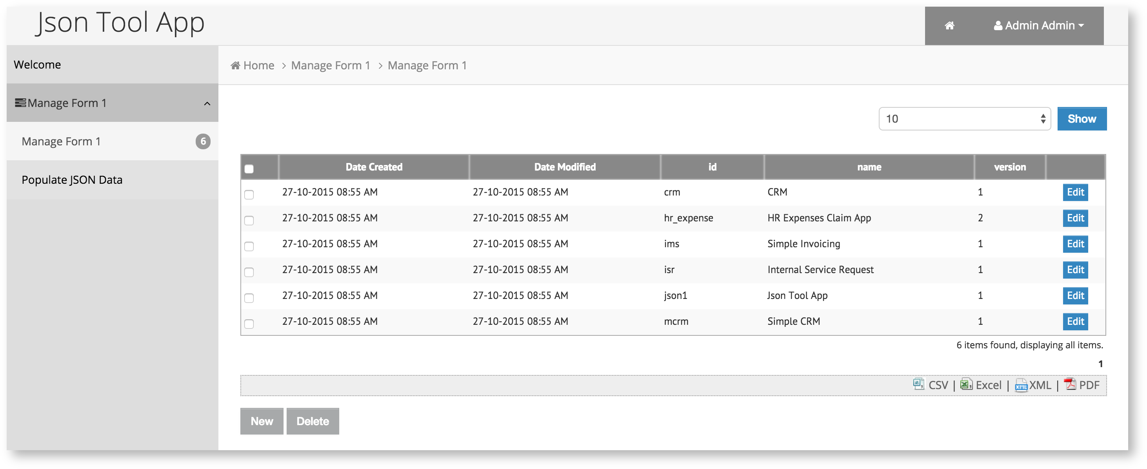
Task: Open the Welcome sidebar menu item
Action: (x=37, y=65)
